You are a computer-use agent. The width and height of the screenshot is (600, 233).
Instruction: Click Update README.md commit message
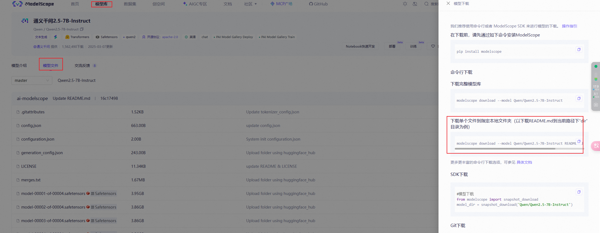[x=71, y=98]
